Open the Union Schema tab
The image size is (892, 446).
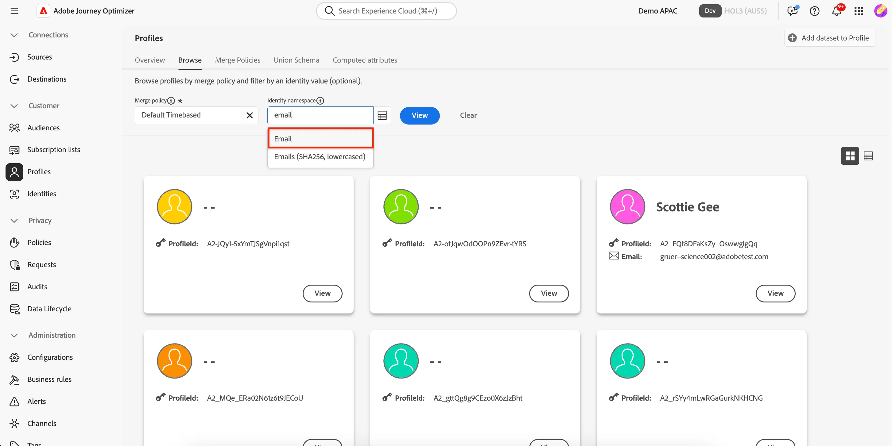click(297, 60)
